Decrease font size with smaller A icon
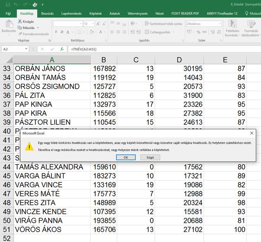The height and width of the screenshot is (242, 261). click(x=104, y=24)
